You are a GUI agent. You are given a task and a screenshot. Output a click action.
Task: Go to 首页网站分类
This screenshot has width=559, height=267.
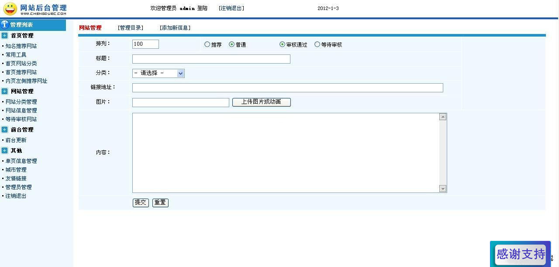pyautogui.click(x=21, y=64)
